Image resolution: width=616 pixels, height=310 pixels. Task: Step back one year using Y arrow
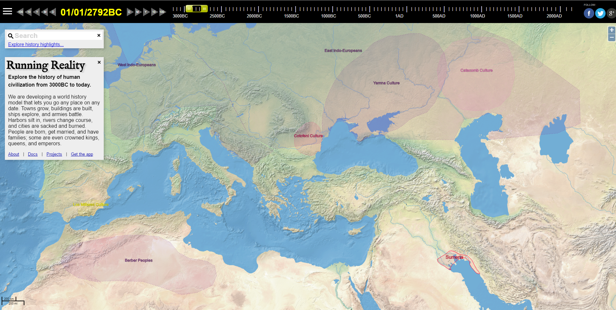[x=36, y=12]
